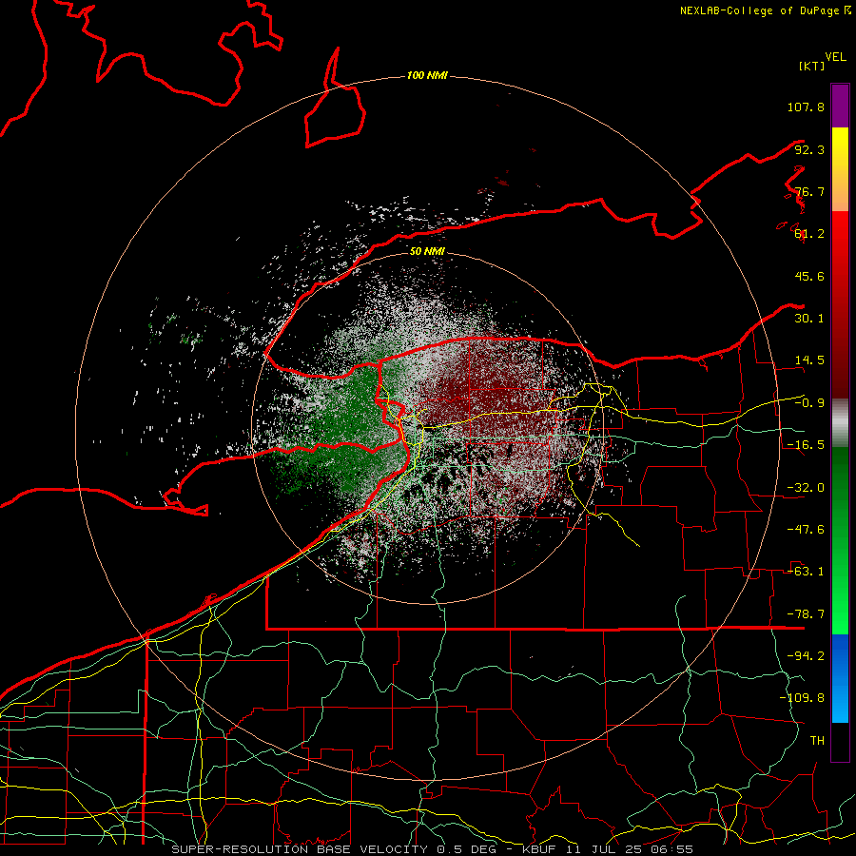Click the 61.2 velocity scale value
This screenshot has height=856, width=856.
(809, 234)
